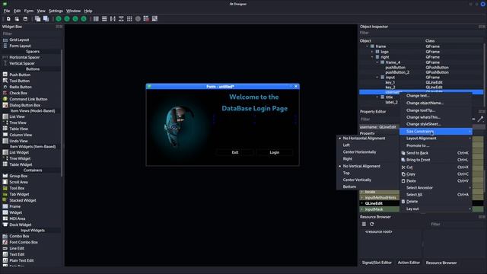Click the Lay Out Vertically toolbar icon
This screenshot has height=274, width=487.
click(104, 19)
